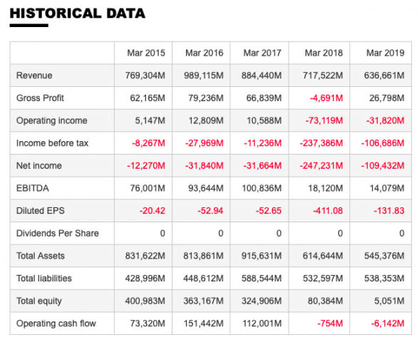Select the Mar 2019 column header
This screenshot has height=342, width=419.
tap(385, 53)
